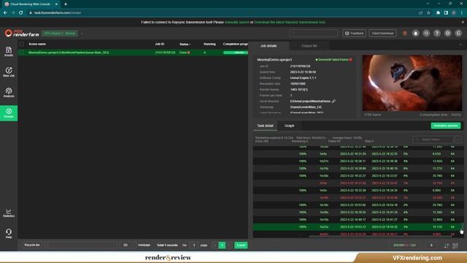Image resolution: width=467 pixels, height=263 pixels.
Task: Toggle the select-all checkbox in table header
Action: [x=22, y=44]
